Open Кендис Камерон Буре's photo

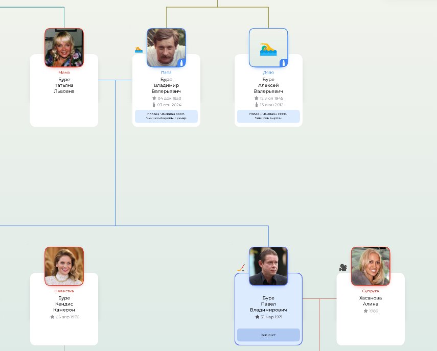(x=64, y=266)
